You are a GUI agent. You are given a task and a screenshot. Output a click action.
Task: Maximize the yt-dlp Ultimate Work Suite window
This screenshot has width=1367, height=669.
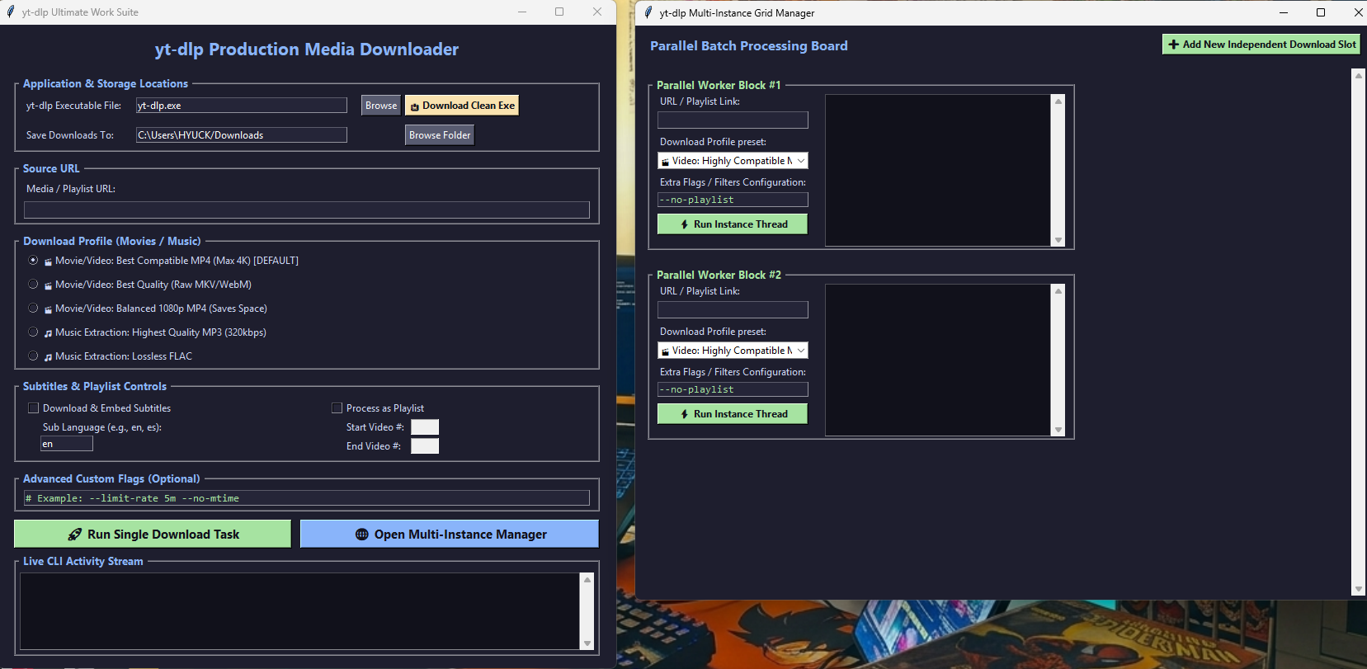[x=559, y=12]
